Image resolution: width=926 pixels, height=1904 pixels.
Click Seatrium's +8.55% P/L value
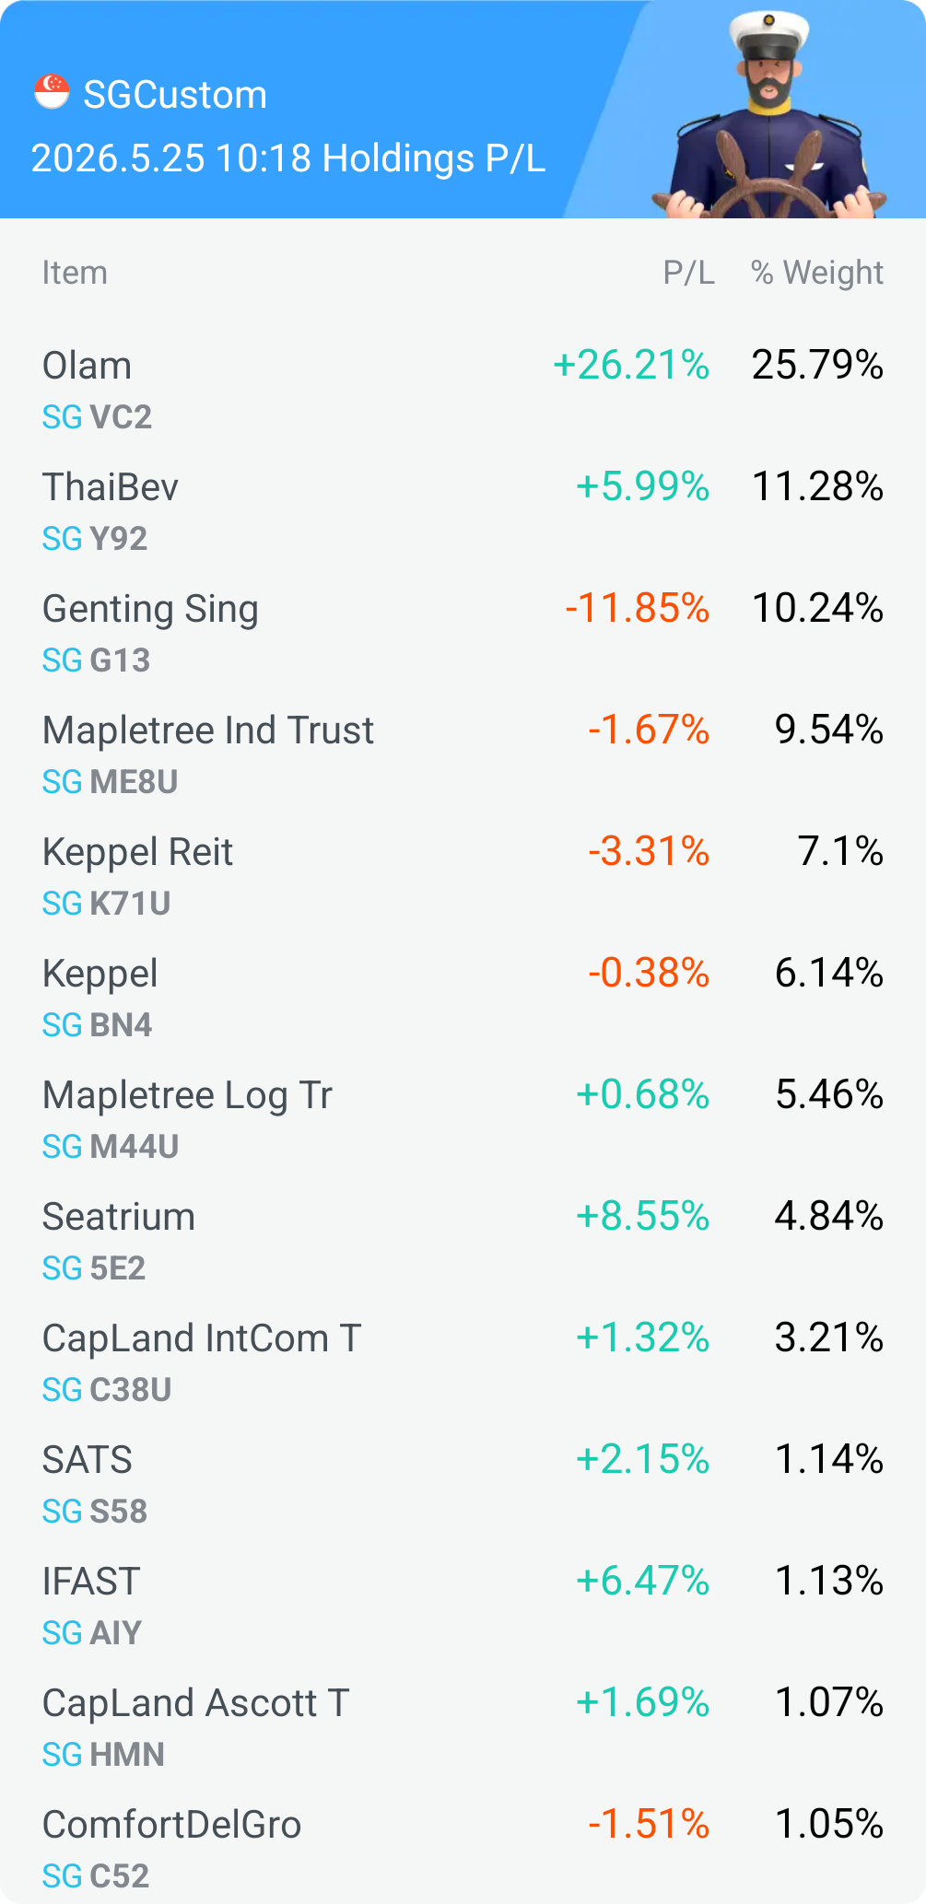click(642, 1216)
